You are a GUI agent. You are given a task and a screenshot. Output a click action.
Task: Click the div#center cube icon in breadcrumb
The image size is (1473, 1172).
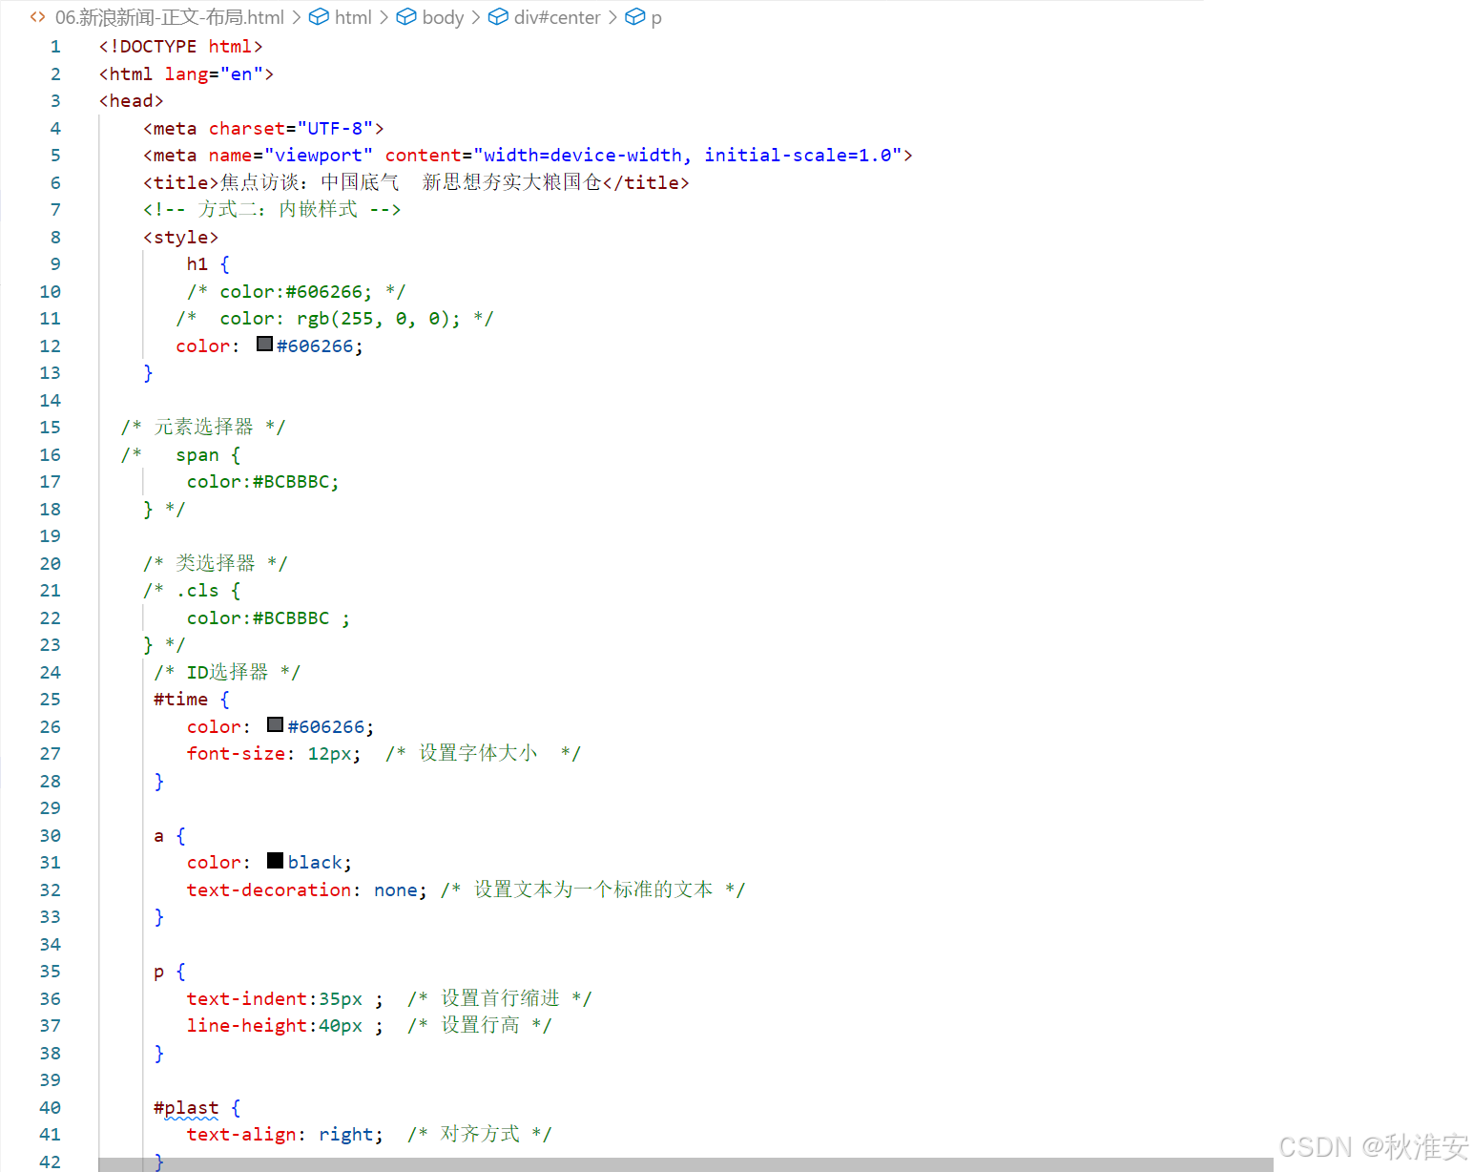(498, 17)
